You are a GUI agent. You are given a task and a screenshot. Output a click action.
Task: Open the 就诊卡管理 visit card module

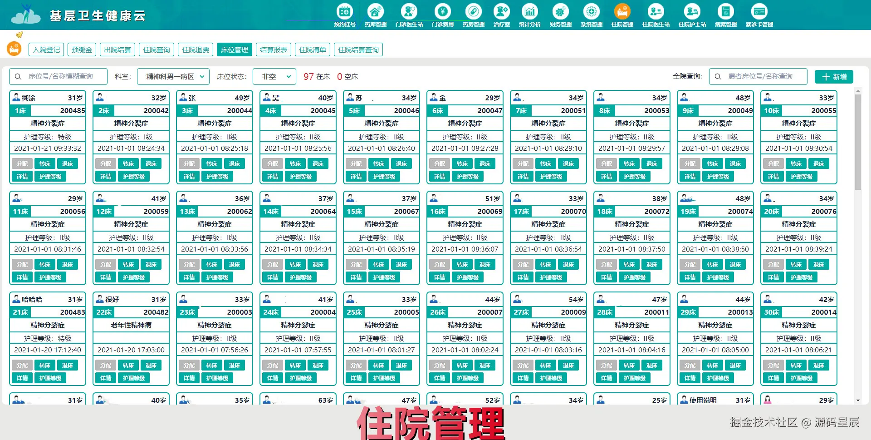tap(759, 15)
